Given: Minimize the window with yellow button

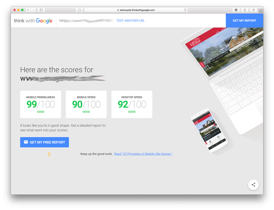Looking at the screenshot, I should click(x=18, y=10).
